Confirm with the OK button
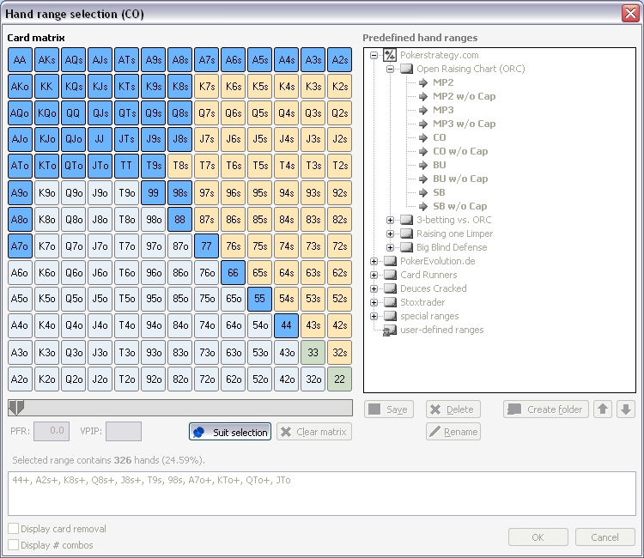Viewport: 644px width, 558px height. coord(538,537)
